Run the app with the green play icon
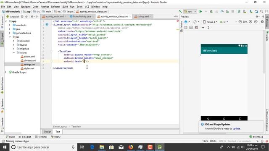The height and width of the screenshot is (151, 269). (x=200, y=11)
